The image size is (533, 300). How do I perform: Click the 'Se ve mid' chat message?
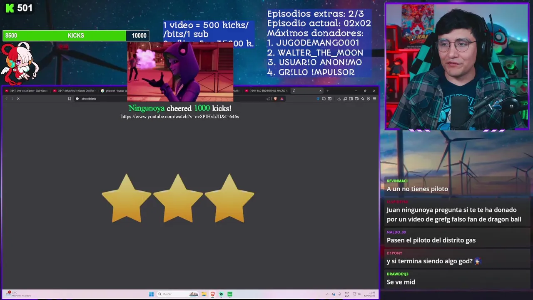click(x=401, y=282)
